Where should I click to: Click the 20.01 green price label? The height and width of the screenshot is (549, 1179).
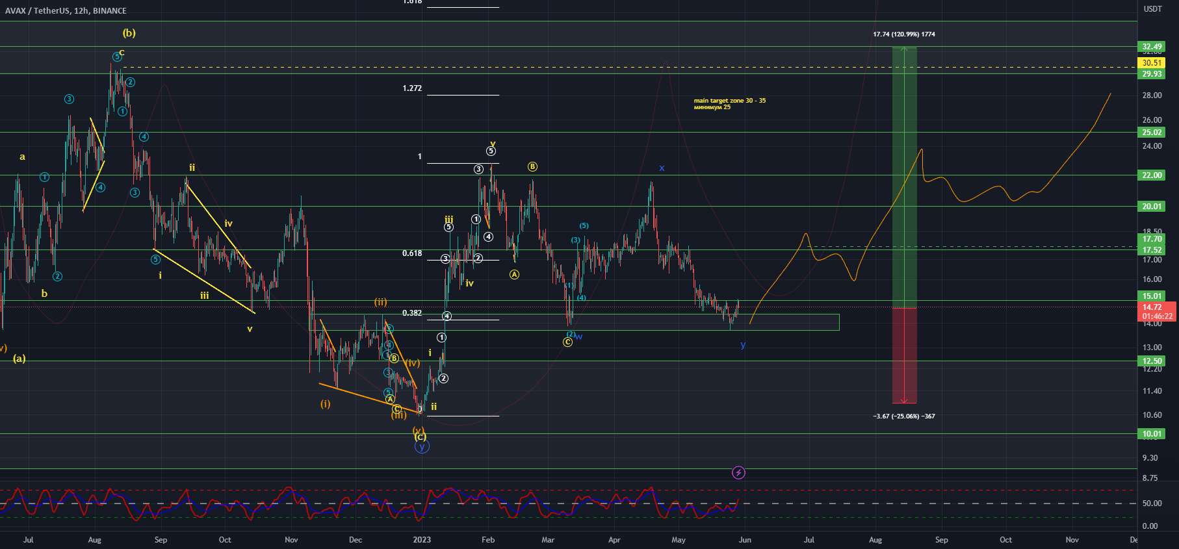pos(1152,207)
